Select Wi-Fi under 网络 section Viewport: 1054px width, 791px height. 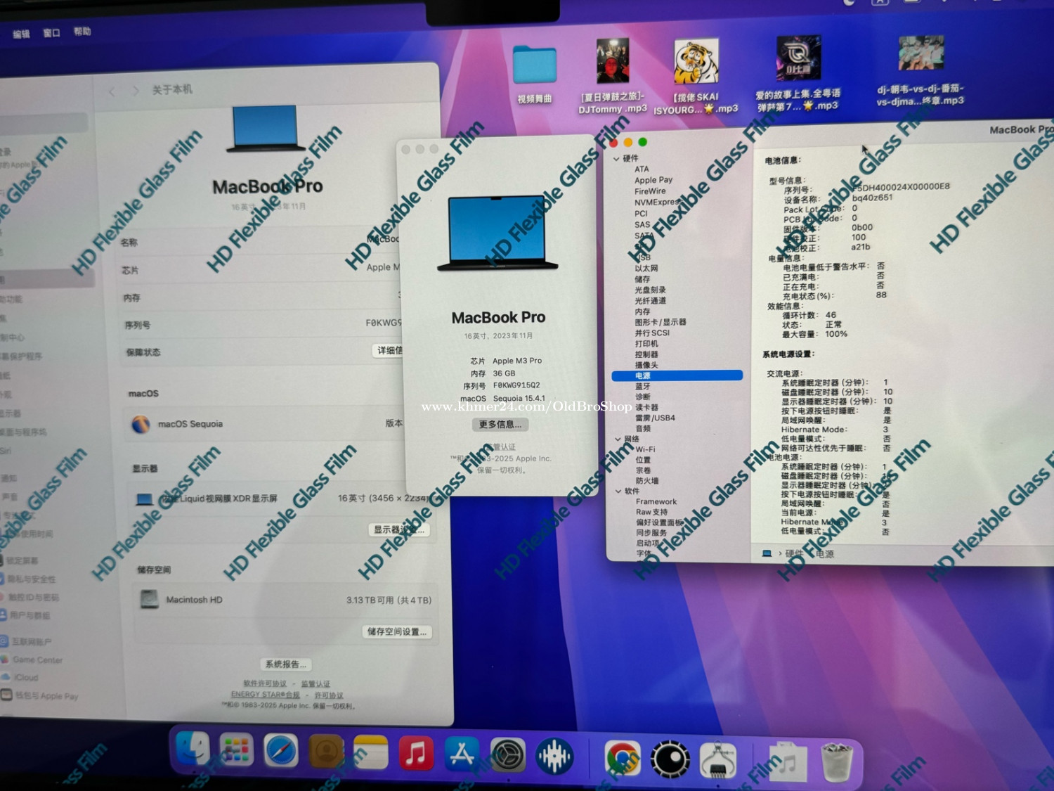(x=646, y=449)
